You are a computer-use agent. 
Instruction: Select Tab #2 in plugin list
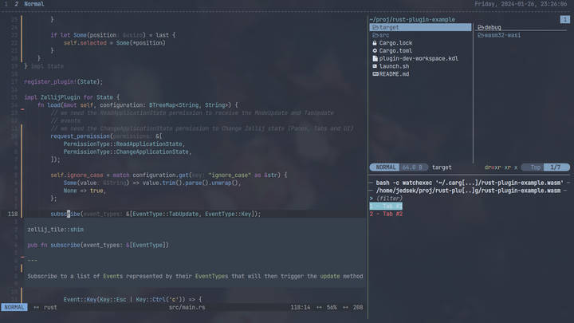(x=386, y=214)
